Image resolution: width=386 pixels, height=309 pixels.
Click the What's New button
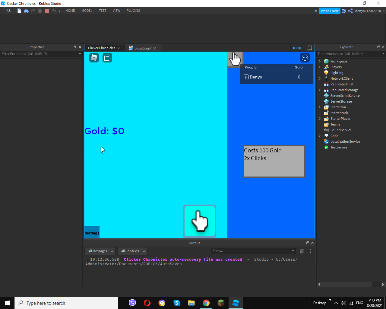[x=330, y=11]
